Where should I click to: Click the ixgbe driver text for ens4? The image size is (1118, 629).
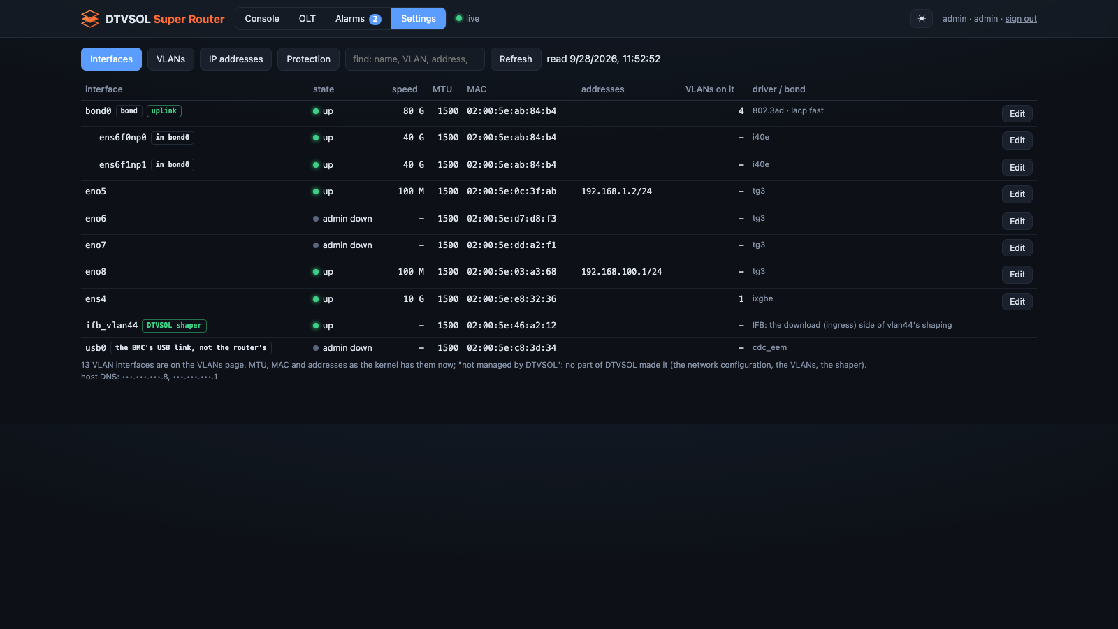click(762, 298)
